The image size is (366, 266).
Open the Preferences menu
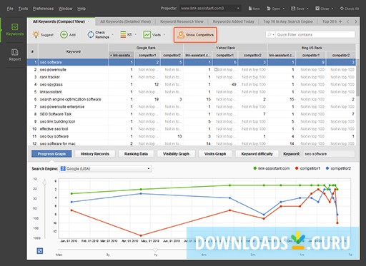tap(43, 9)
